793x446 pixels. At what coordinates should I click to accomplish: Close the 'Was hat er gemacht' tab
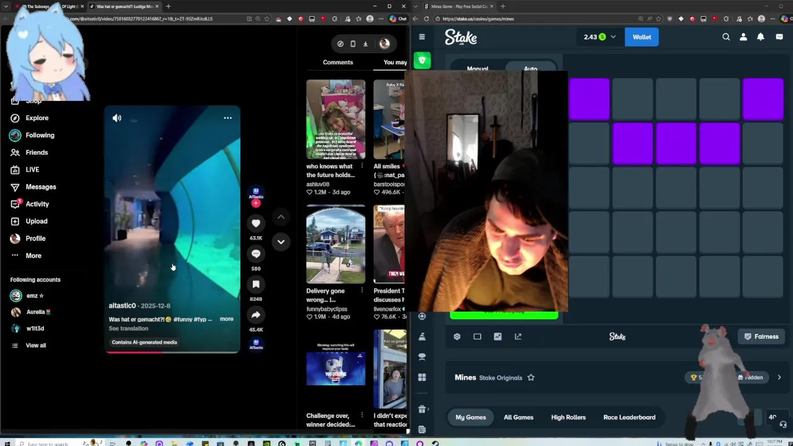coord(157,6)
